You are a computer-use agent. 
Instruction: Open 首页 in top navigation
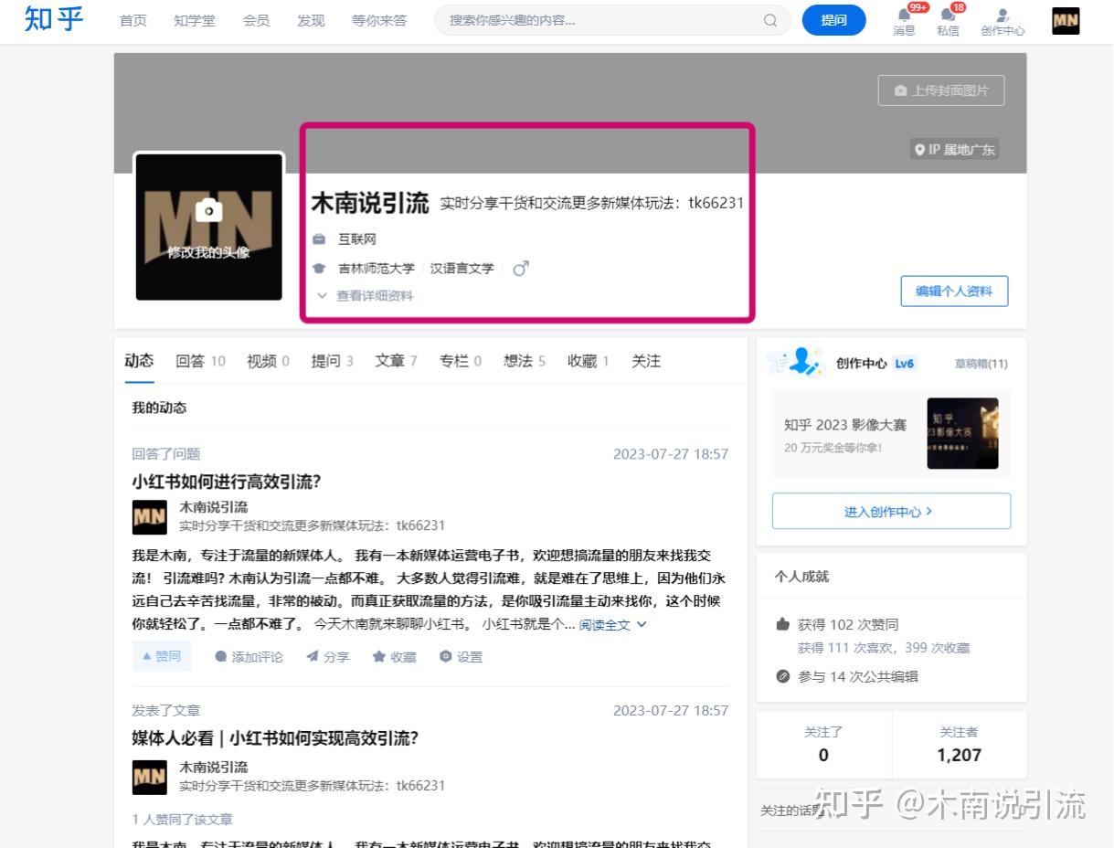(133, 20)
